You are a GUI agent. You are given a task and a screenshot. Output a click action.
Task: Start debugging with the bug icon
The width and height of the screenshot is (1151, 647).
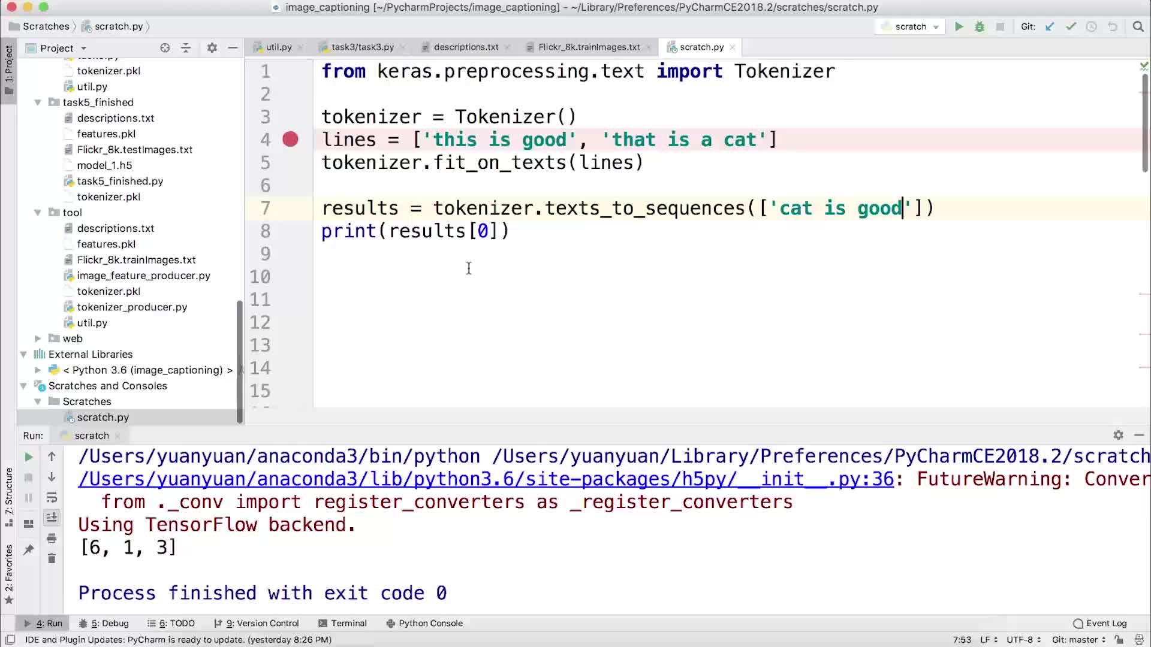pyautogui.click(x=980, y=26)
